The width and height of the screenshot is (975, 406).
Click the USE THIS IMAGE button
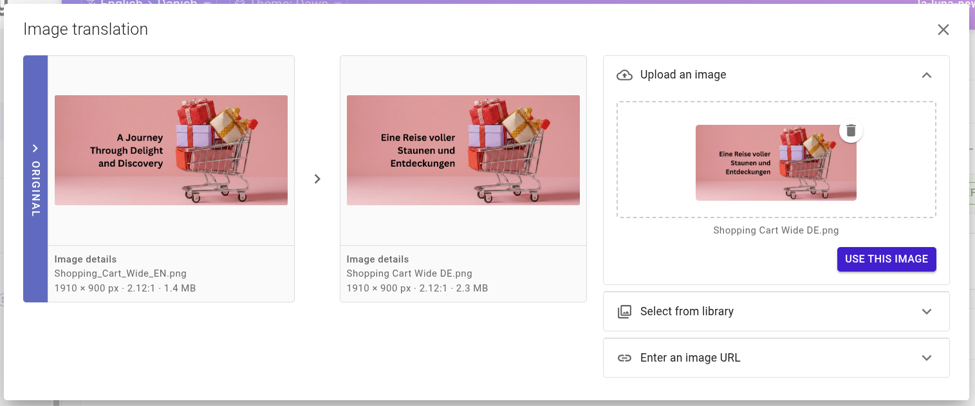pos(886,259)
